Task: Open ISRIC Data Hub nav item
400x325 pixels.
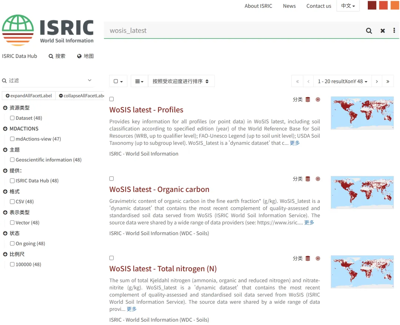Action: pyautogui.click(x=19, y=56)
